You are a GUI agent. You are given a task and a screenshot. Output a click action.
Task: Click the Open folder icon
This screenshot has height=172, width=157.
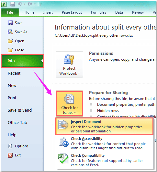coord(10,41)
